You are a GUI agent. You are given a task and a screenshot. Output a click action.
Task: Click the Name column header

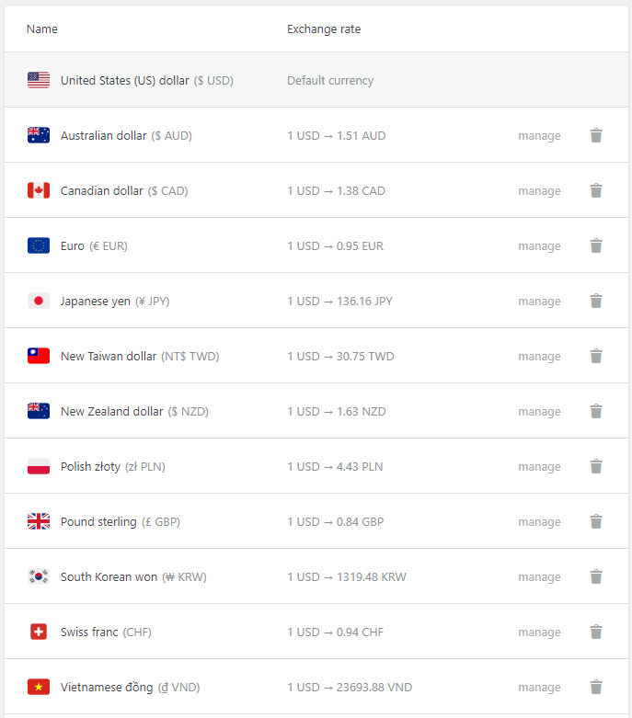[x=42, y=28]
